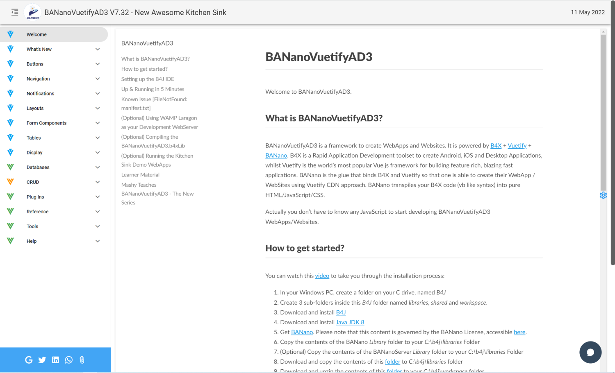Click the V icon beside Tables

pyautogui.click(x=10, y=138)
